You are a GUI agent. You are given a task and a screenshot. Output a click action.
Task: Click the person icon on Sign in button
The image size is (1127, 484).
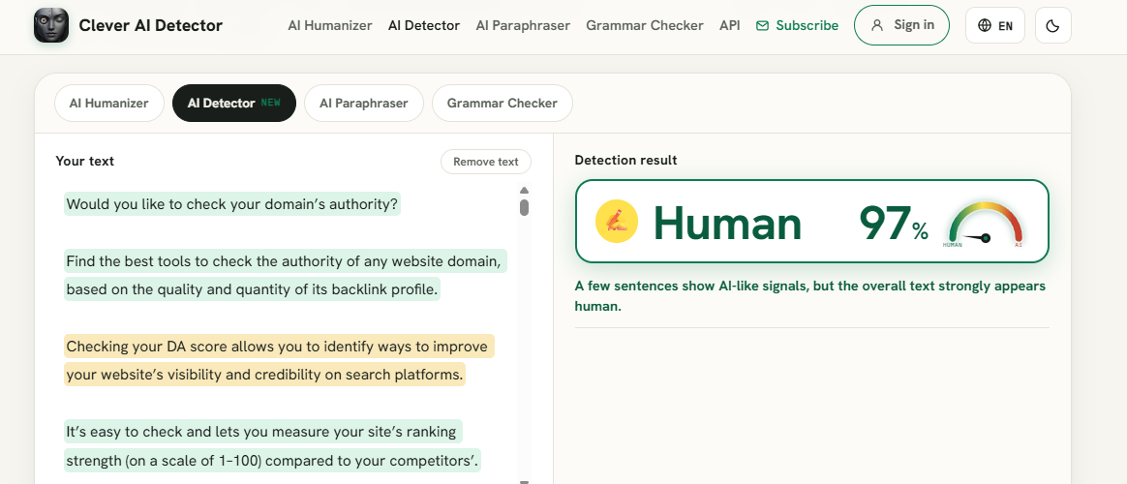tap(877, 25)
